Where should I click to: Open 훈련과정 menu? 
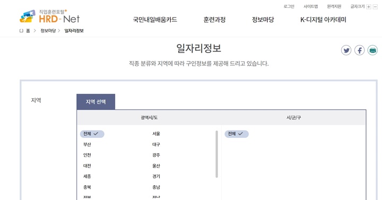[214, 20]
